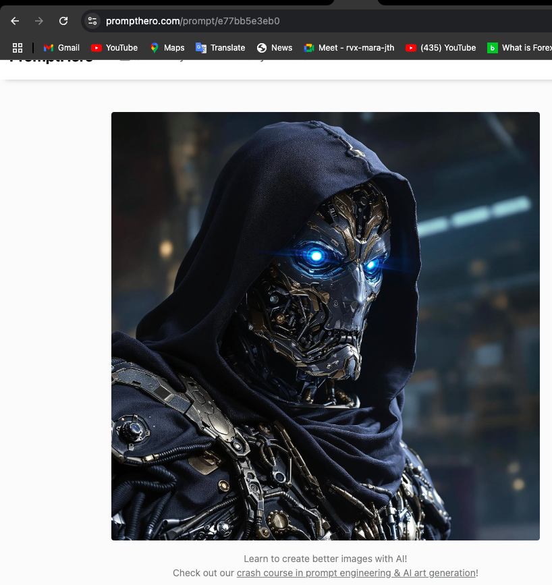Open the site information icon in the address bar
This screenshot has width=552, height=585.
(92, 21)
